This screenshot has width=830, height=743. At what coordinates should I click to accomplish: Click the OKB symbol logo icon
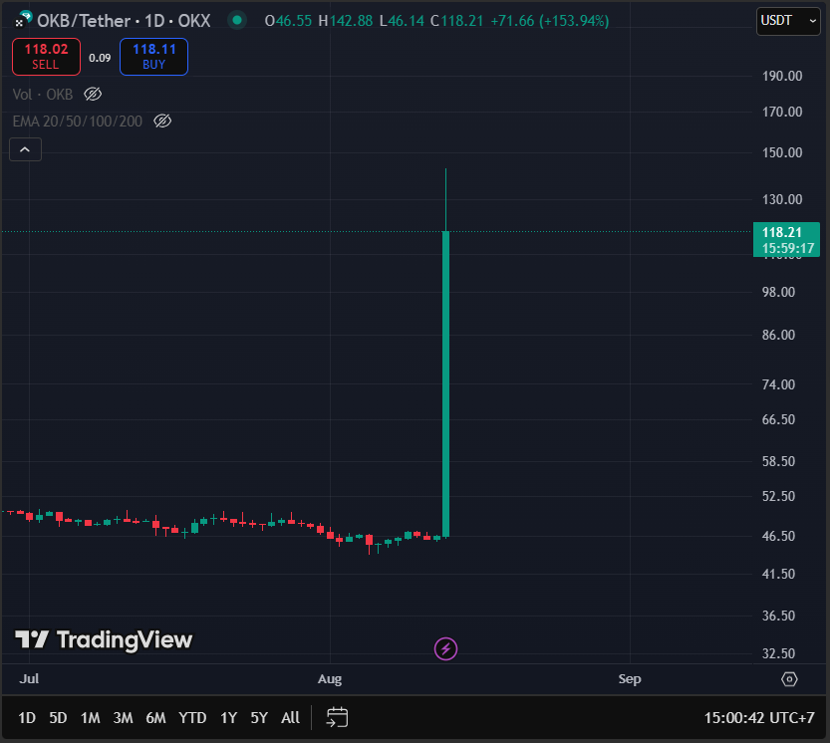23,19
